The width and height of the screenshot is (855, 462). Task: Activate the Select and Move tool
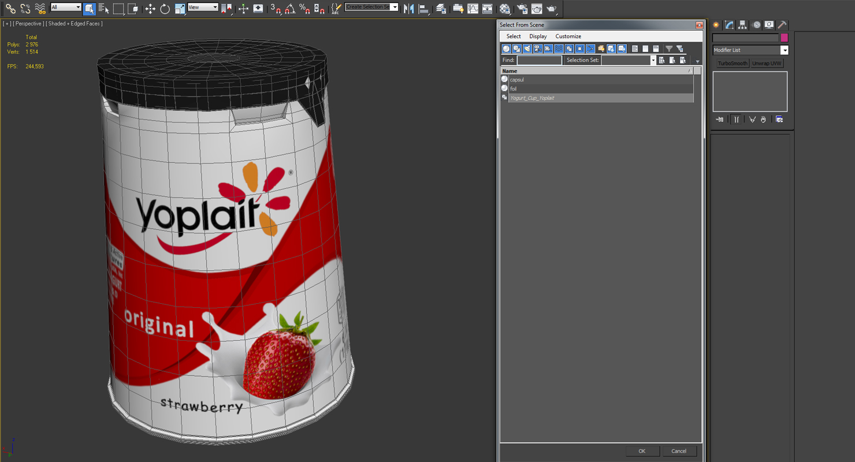click(150, 9)
